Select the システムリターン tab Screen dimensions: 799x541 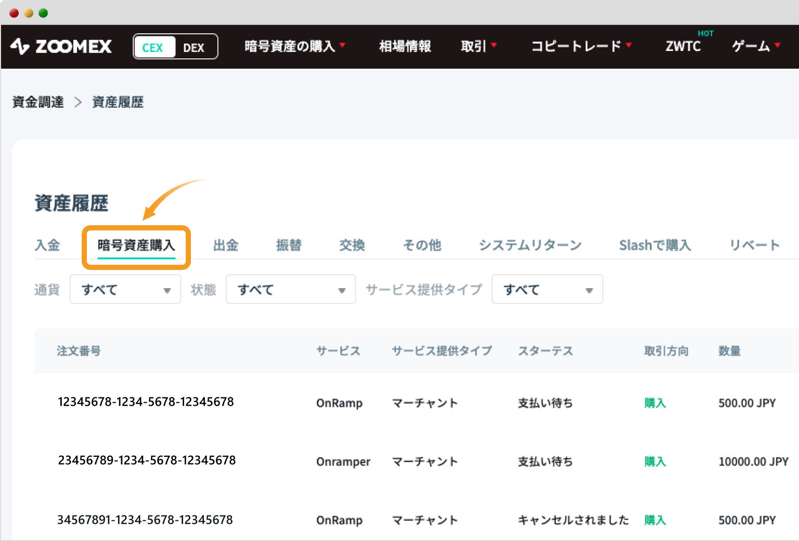pyautogui.click(x=530, y=245)
